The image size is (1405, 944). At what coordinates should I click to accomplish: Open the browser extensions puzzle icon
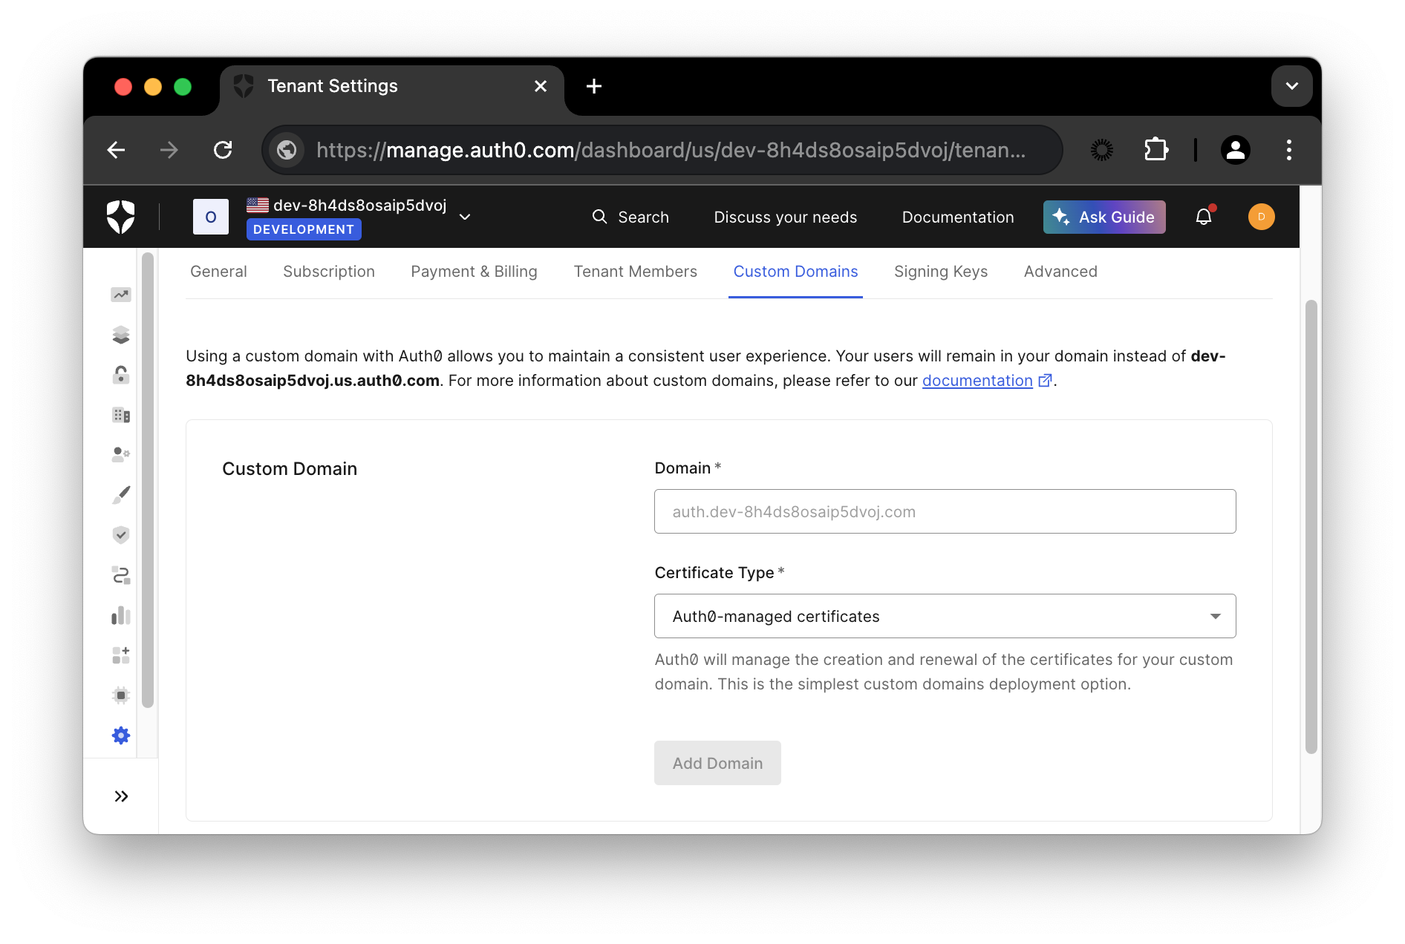point(1156,150)
